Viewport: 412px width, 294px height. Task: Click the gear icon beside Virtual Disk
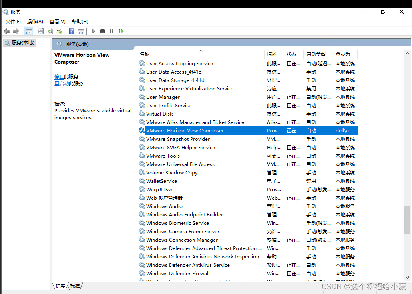coord(142,114)
